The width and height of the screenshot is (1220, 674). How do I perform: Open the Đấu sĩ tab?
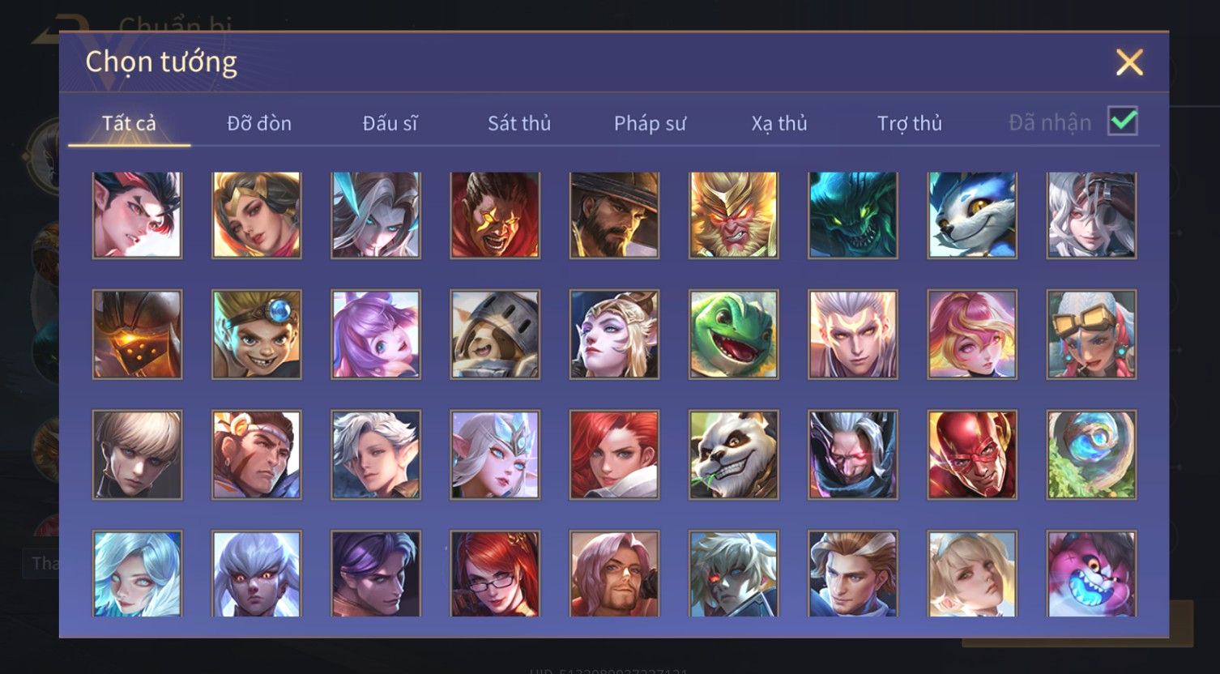pos(390,123)
